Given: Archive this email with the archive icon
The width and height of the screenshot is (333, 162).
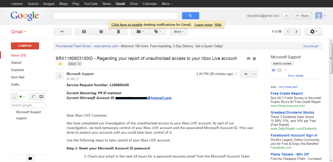Looking at the screenshot, I should click(84, 32).
